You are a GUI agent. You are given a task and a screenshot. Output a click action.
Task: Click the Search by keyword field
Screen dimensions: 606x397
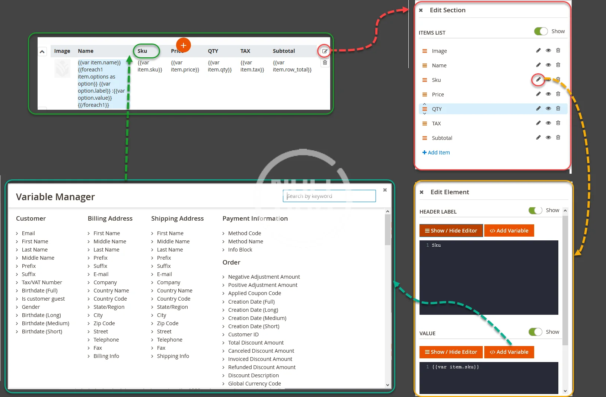pyautogui.click(x=329, y=196)
